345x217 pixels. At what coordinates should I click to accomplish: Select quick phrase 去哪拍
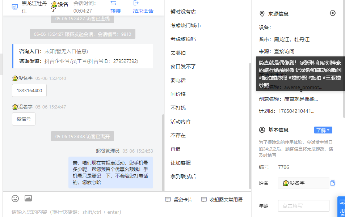[x=178, y=53]
